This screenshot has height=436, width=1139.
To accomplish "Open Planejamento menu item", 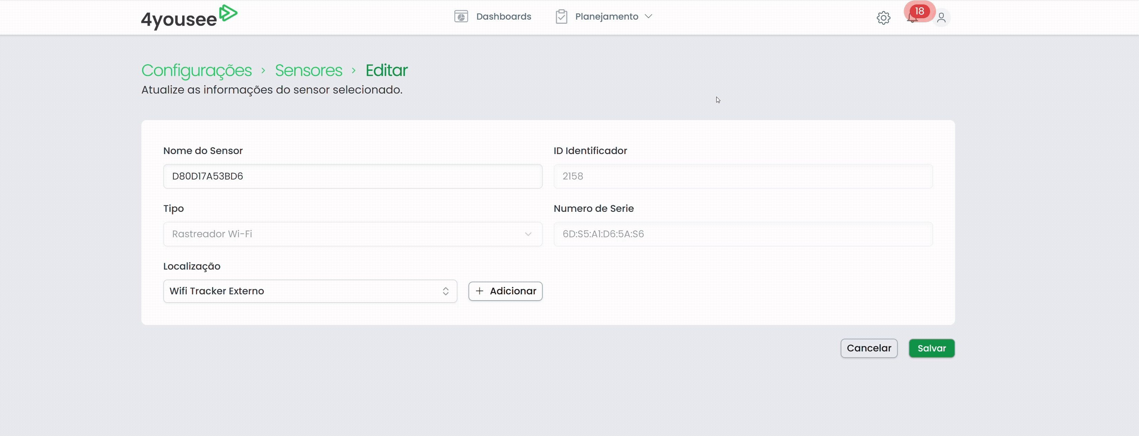I will click(606, 17).
